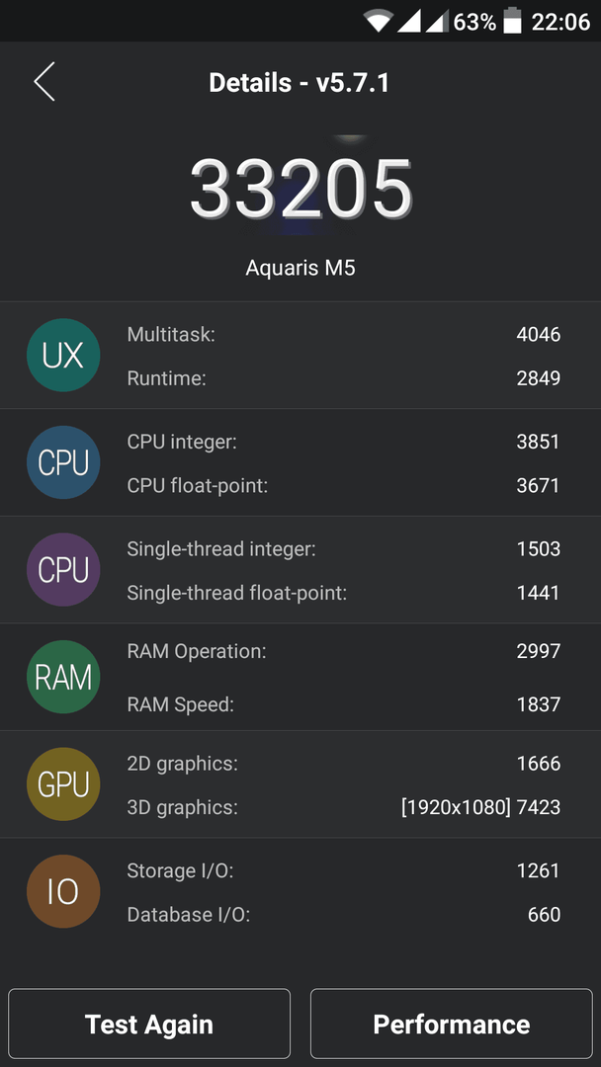Tap the back arrow icon
601x1067 pixels.
[44, 82]
